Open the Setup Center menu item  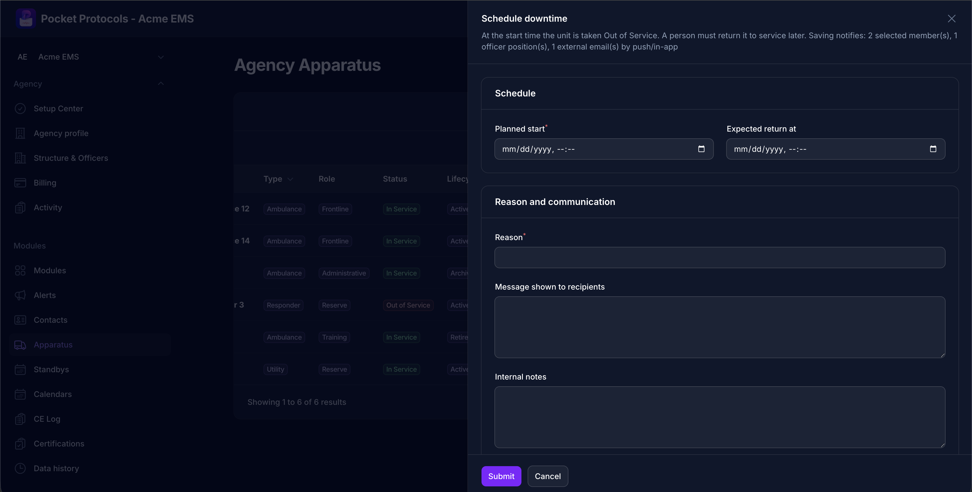tap(90, 109)
